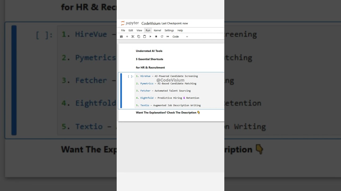The height and width of the screenshot is (191, 341).
Task: Open the Settings menu
Action: [x=169, y=31]
